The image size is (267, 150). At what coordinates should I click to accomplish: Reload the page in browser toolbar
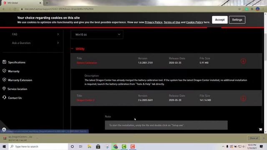(15, 9)
